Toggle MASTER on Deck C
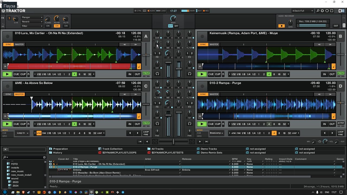The width and height of the screenshot is (347, 195). tap(19, 94)
